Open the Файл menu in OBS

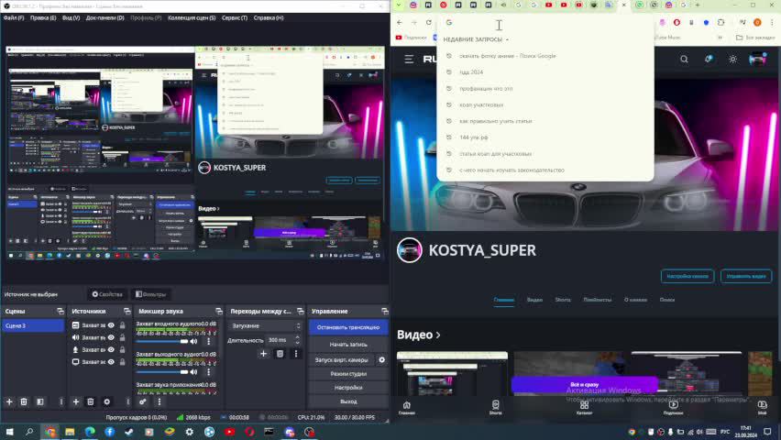click(x=14, y=18)
